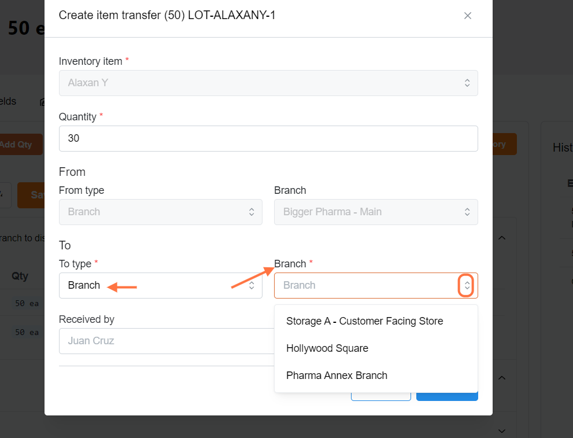Open the From type dropdown
The image size is (573, 438).
click(x=160, y=212)
